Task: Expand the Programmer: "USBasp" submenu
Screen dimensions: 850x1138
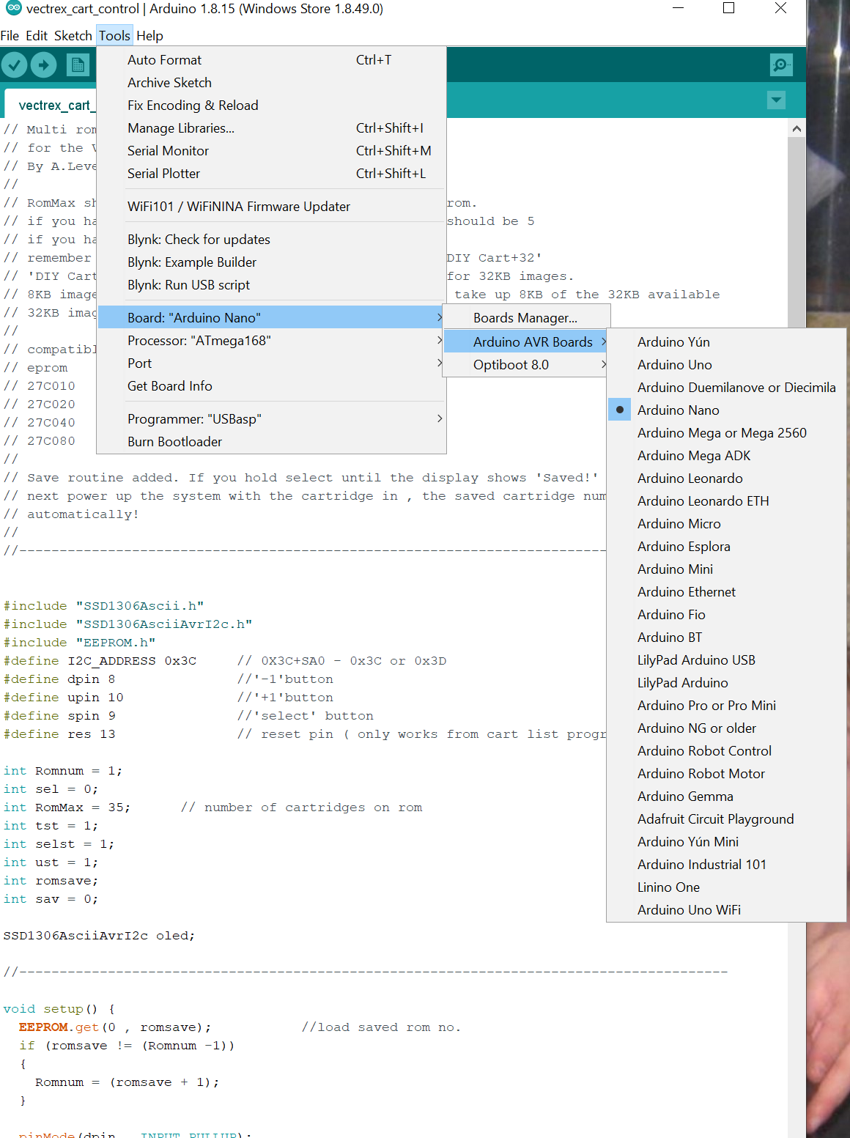Action: (x=271, y=419)
